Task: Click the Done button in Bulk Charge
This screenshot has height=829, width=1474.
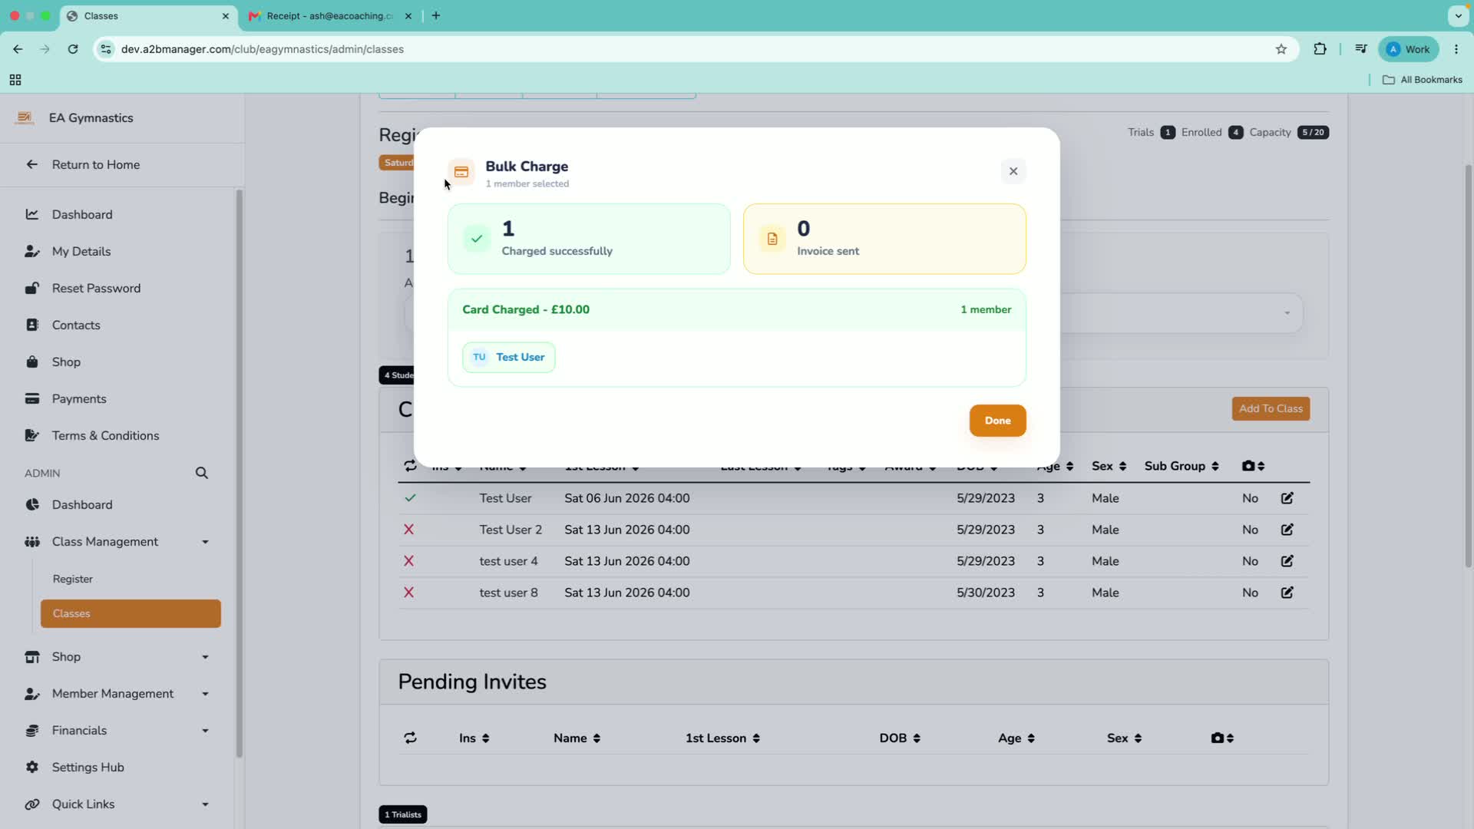Action: (x=997, y=421)
